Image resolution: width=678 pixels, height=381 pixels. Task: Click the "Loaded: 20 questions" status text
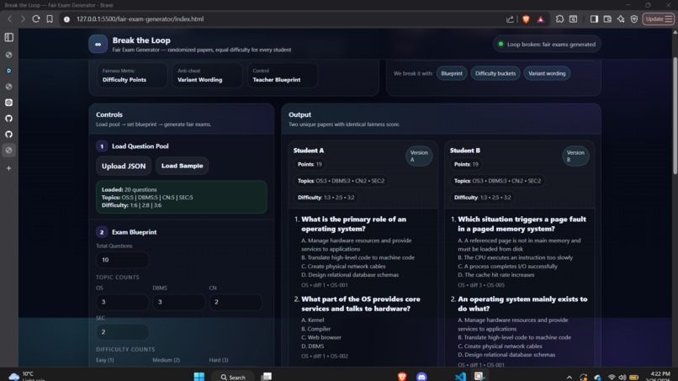tap(130, 189)
